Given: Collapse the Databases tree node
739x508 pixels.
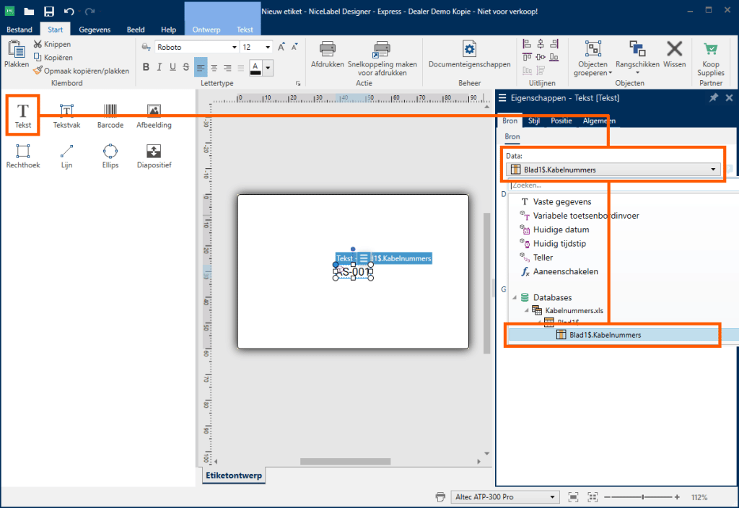Looking at the screenshot, I should pos(515,297).
